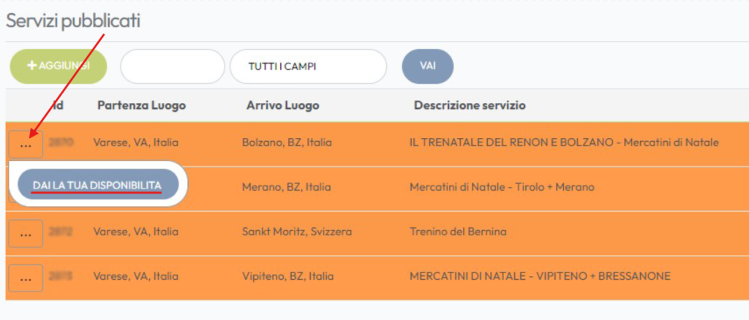Select the Mercatini di Natale - Tirolo + Merano row
This screenshot has height=320, width=749.
click(x=502, y=187)
